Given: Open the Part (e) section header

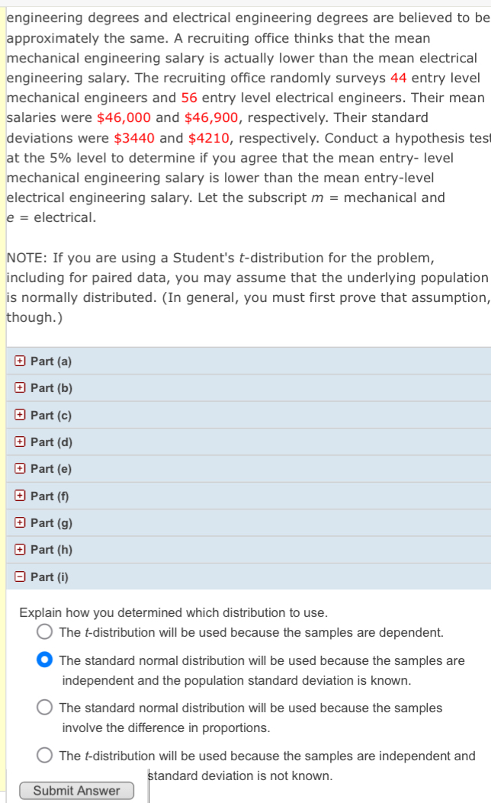Looking at the screenshot, I should click(x=52, y=468).
